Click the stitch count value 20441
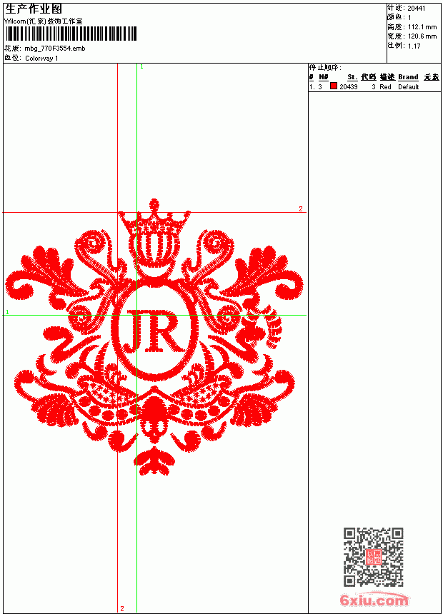Image resolution: width=443 pixels, height=614 pixels. click(x=417, y=9)
